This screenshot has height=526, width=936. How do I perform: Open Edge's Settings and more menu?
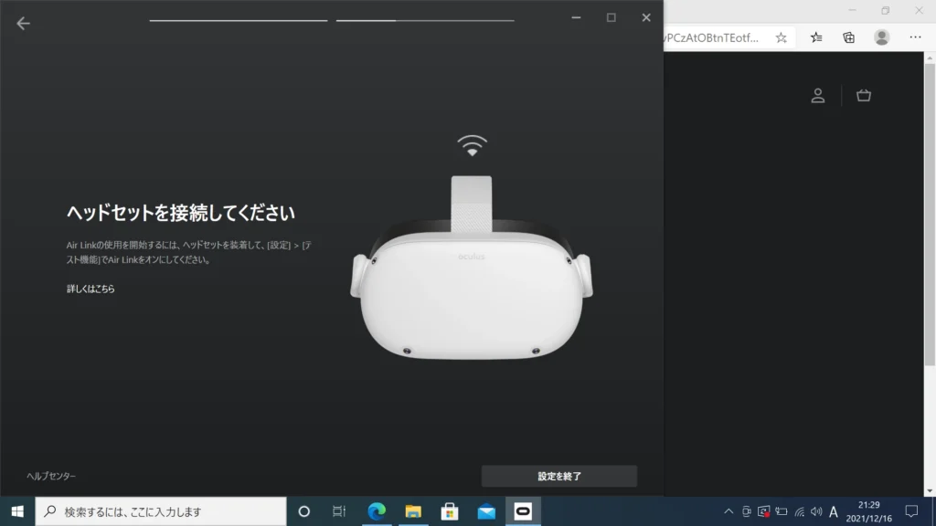[x=915, y=37]
